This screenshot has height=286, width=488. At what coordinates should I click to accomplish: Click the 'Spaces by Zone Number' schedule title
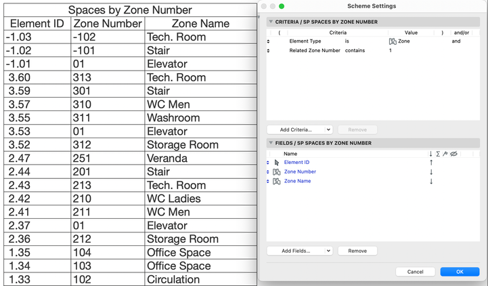pyautogui.click(x=130, y=10)
